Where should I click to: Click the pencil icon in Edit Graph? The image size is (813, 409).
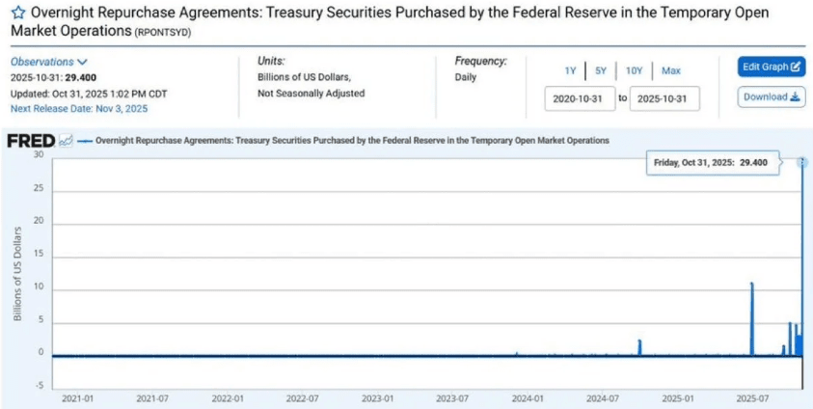pyautogui.click(x=796, y=67)
